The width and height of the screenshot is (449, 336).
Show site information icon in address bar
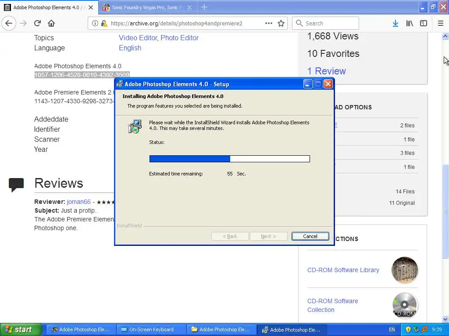(95, 24)
